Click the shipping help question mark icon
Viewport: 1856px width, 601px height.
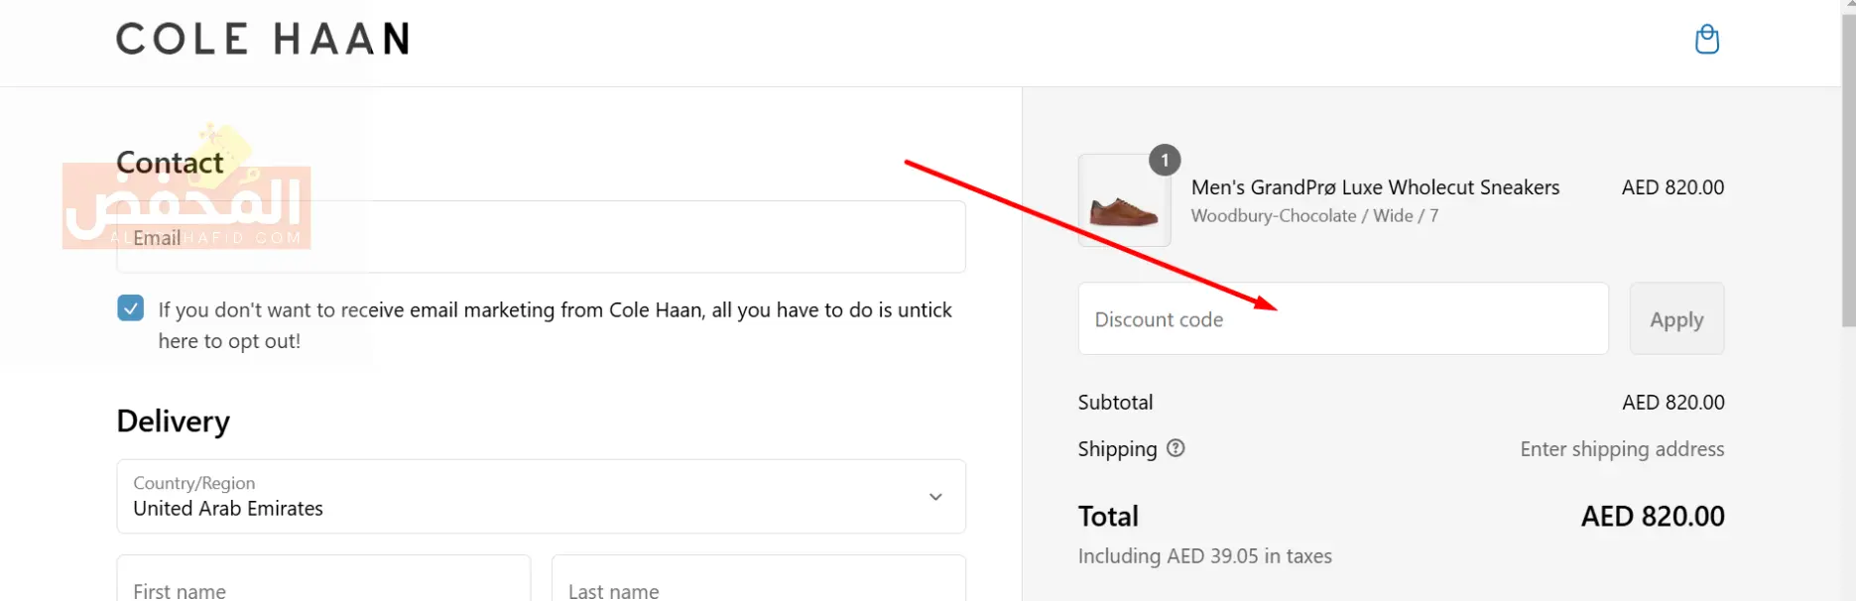coord(1175,448)
